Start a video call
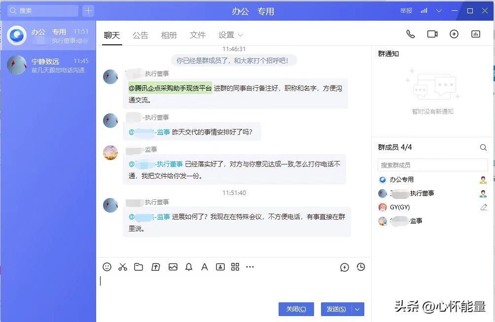This screenshot has width=495, height=322. [x=432, y=34]
